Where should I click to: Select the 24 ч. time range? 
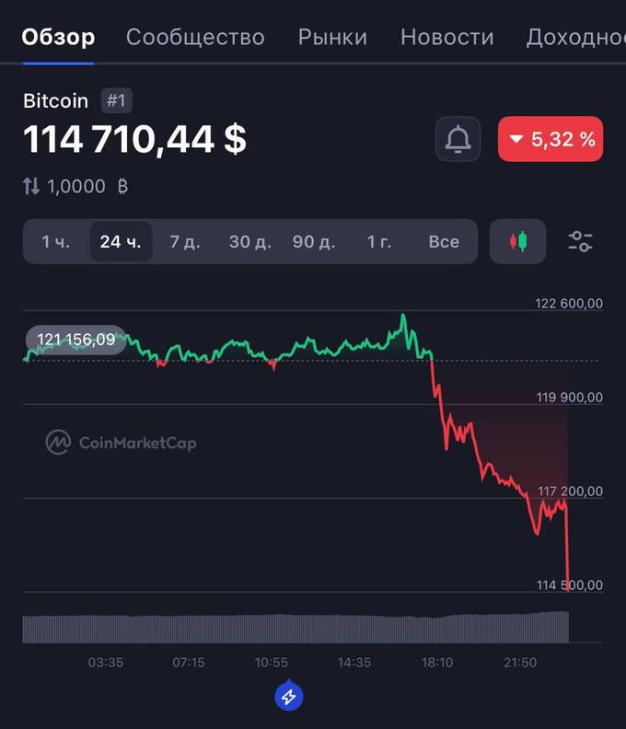tap(121, 242)
